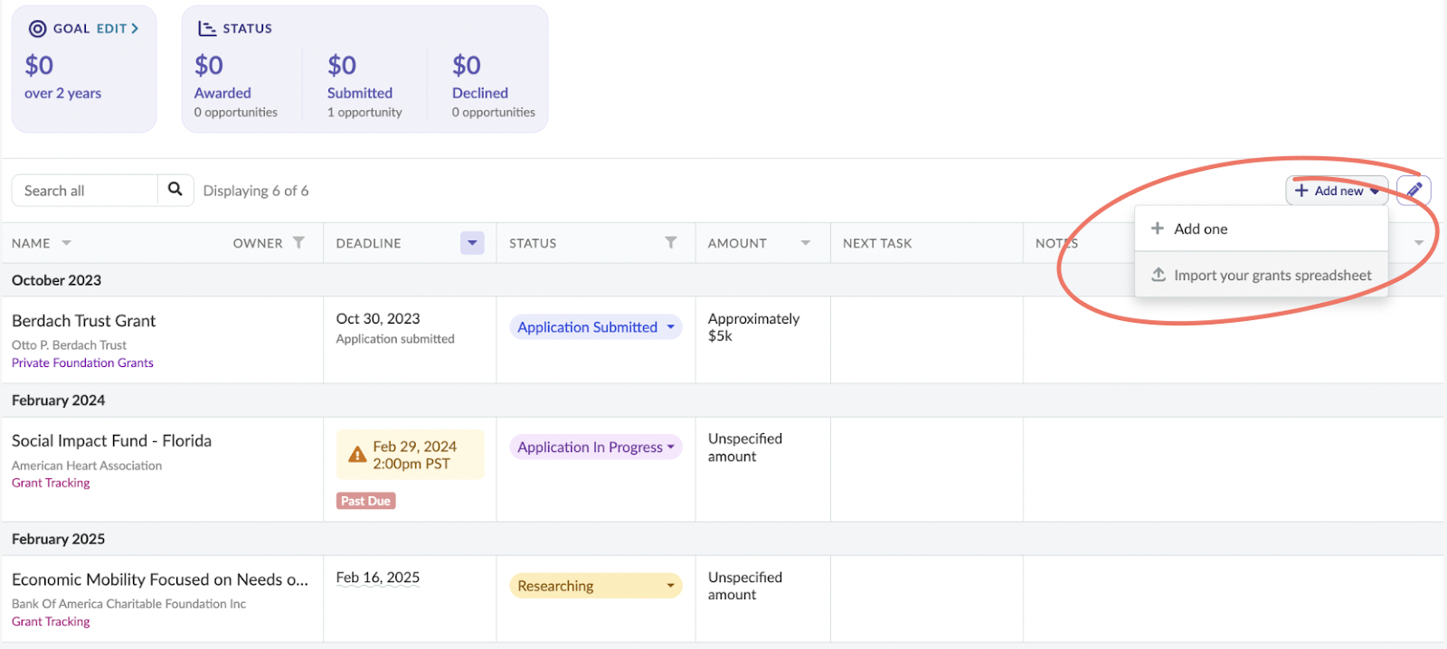Focus the Search all input field
The width and height of the screenshot is (1447, 649).
(x=84, y=191)
